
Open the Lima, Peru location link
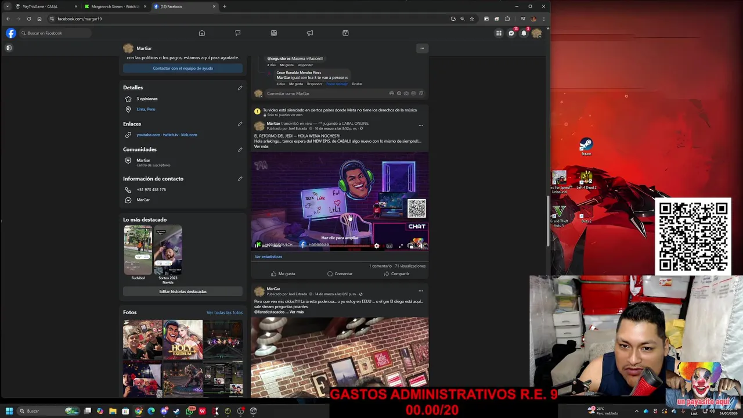[x=146, y=109]
